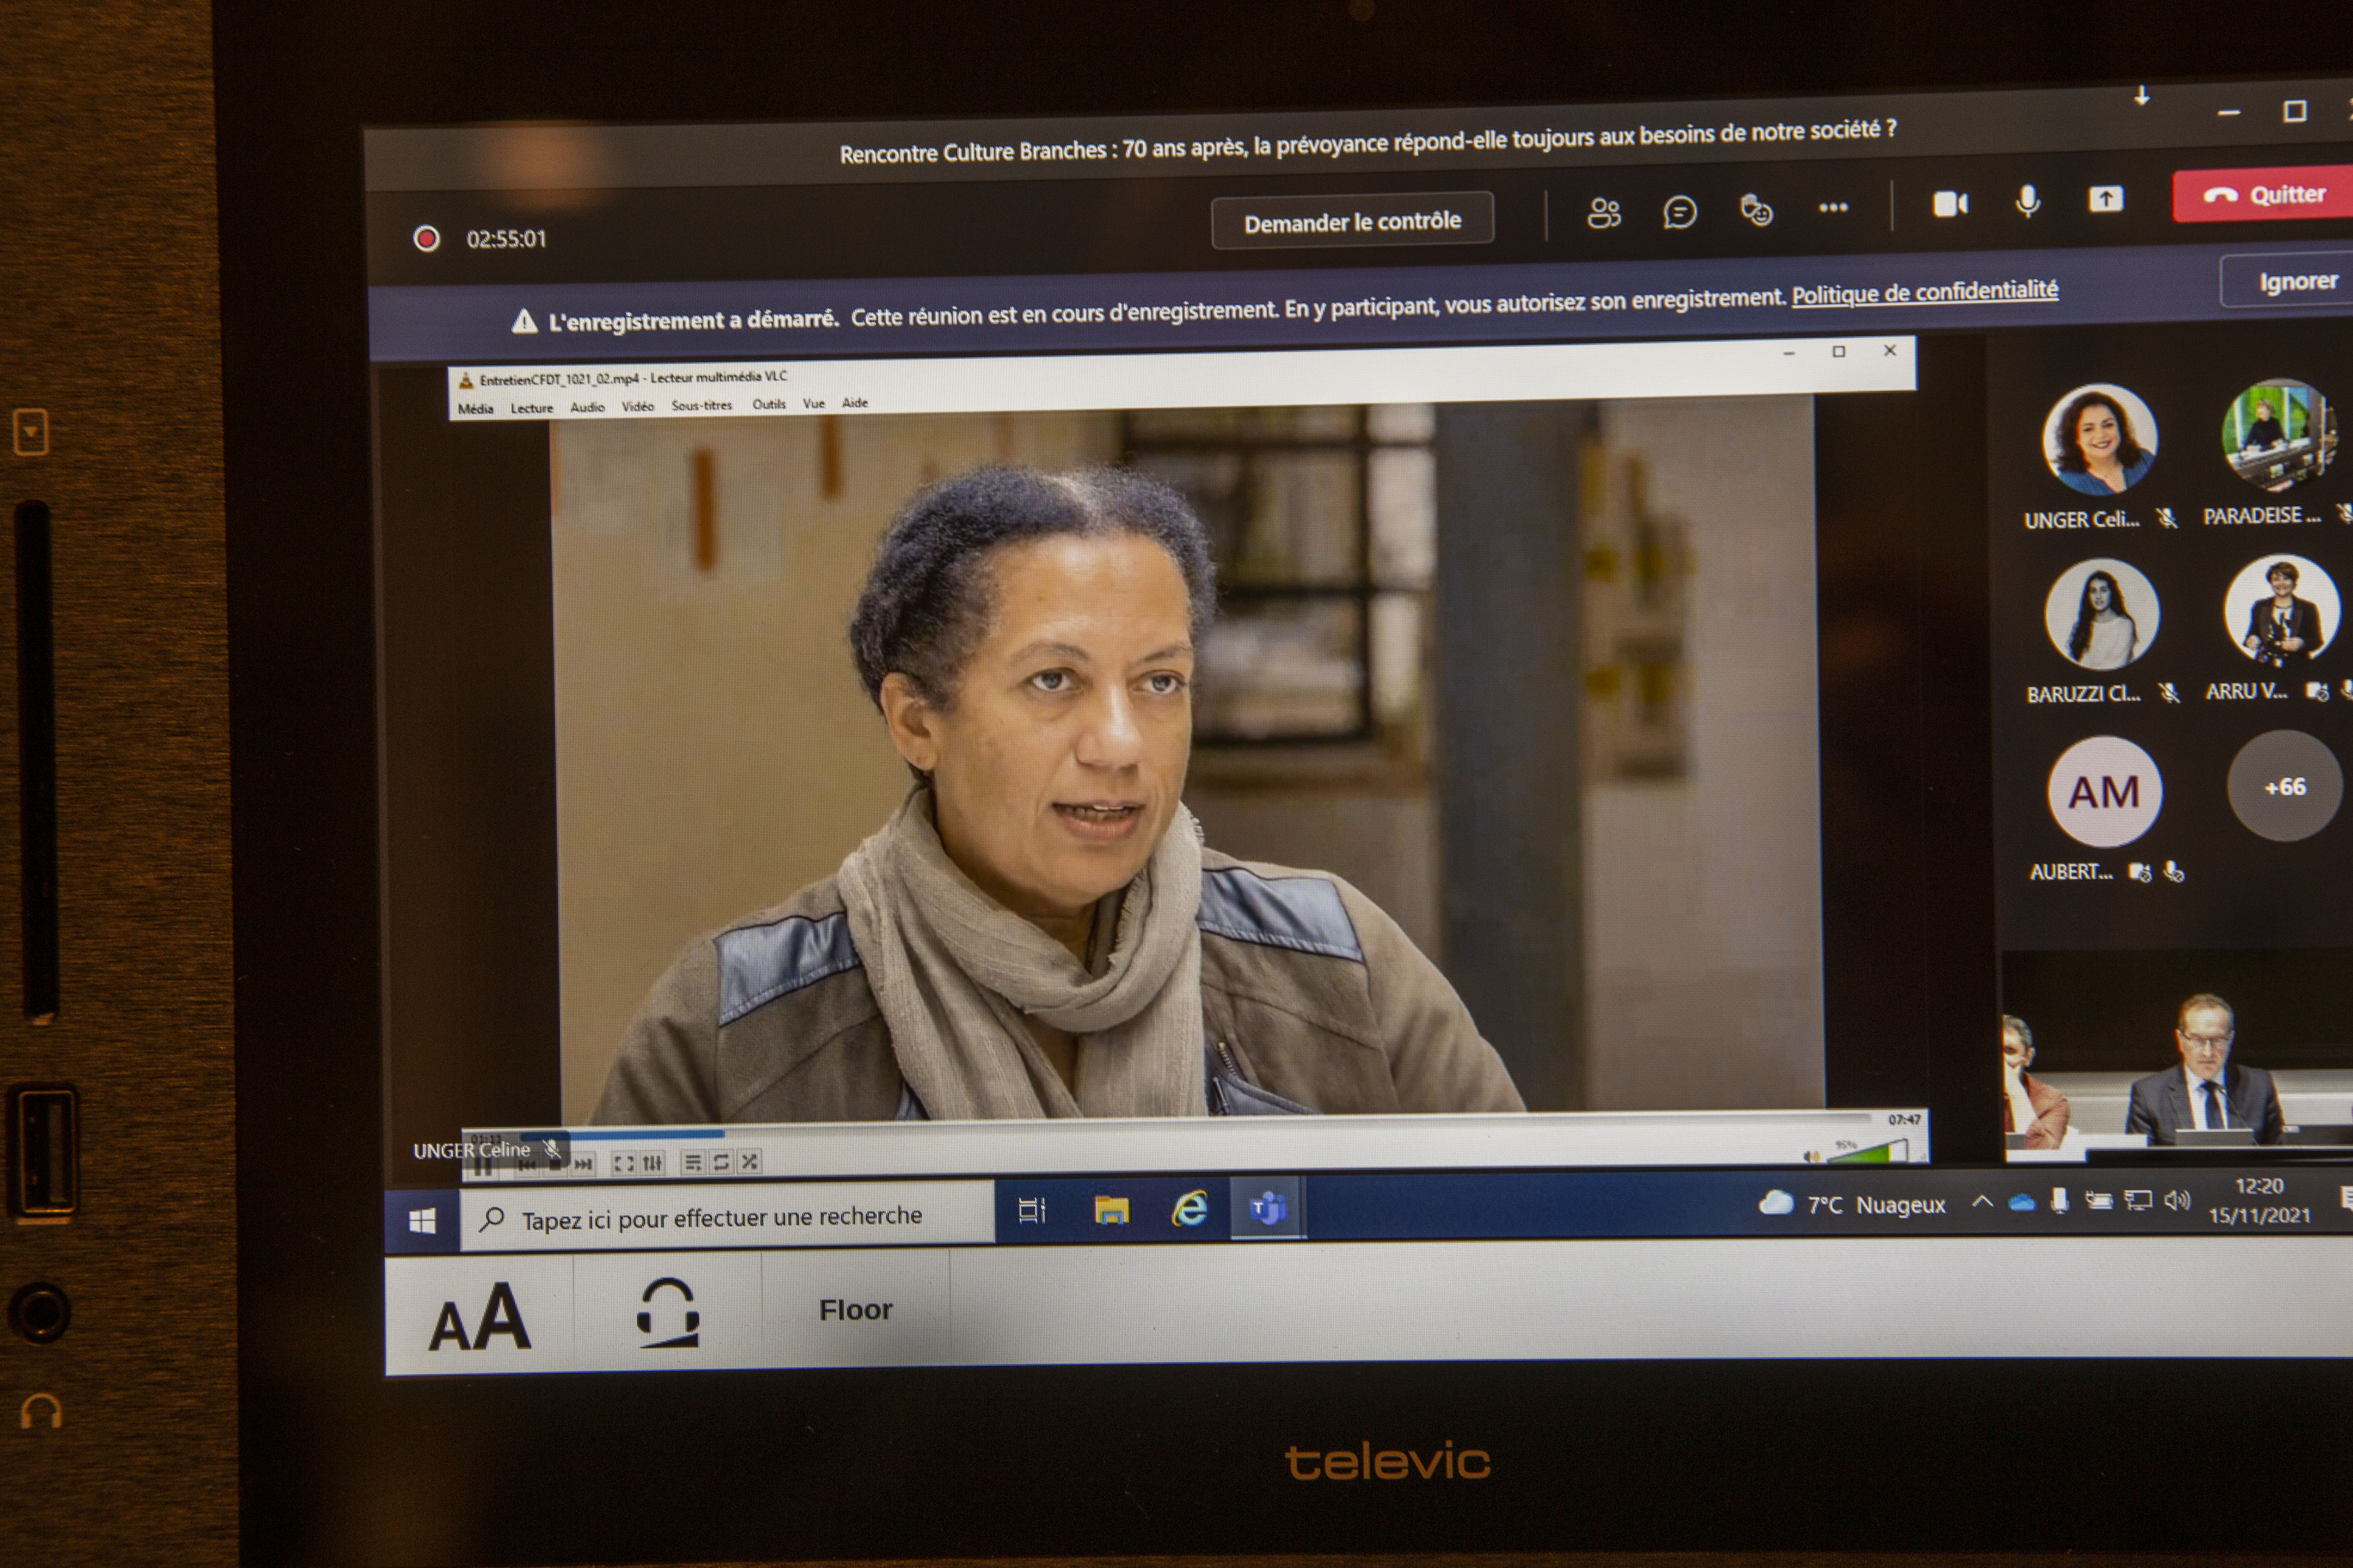Open the Teams chat panel

(1680, 211)
